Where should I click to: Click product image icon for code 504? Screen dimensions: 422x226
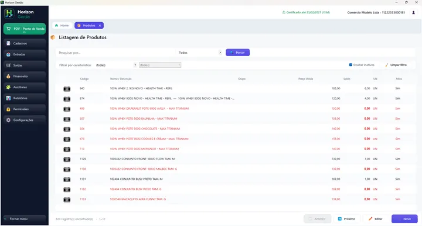(x=67, y=129)
